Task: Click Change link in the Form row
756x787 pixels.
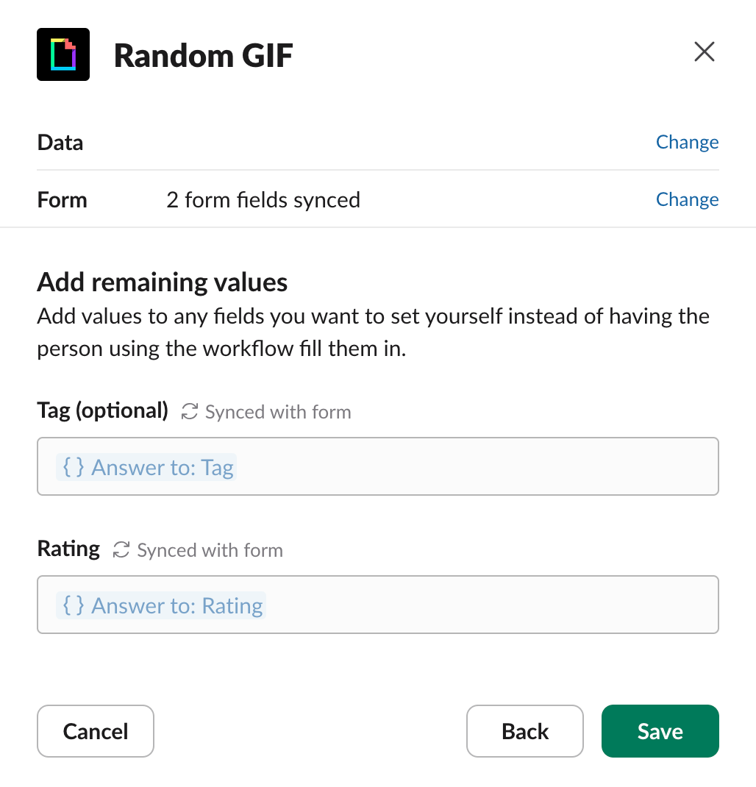Action: tap(687, 199)
